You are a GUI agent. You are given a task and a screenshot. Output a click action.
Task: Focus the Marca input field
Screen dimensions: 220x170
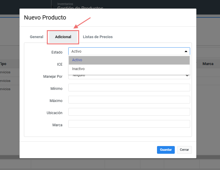[x=129, y=124]
